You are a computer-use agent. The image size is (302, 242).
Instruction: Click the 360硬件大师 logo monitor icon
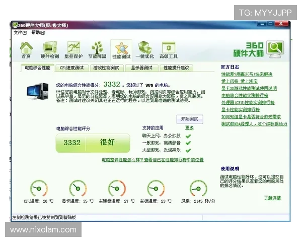click(275, 49)
